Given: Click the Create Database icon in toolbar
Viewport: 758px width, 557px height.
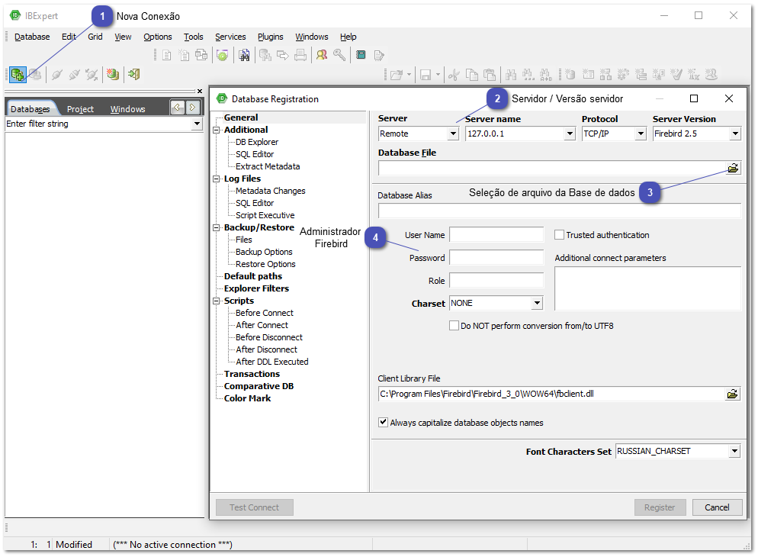Looking at the screenshot, I should click(x=112, y=74).
